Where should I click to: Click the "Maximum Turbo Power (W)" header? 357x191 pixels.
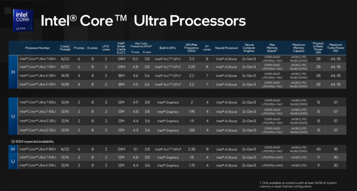click(x=336, y=48)
